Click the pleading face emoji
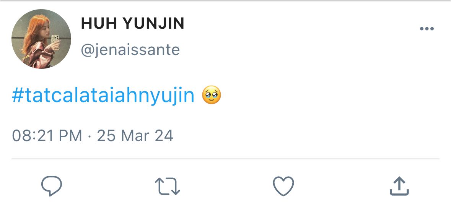The image size is (451, 211). 212,95
